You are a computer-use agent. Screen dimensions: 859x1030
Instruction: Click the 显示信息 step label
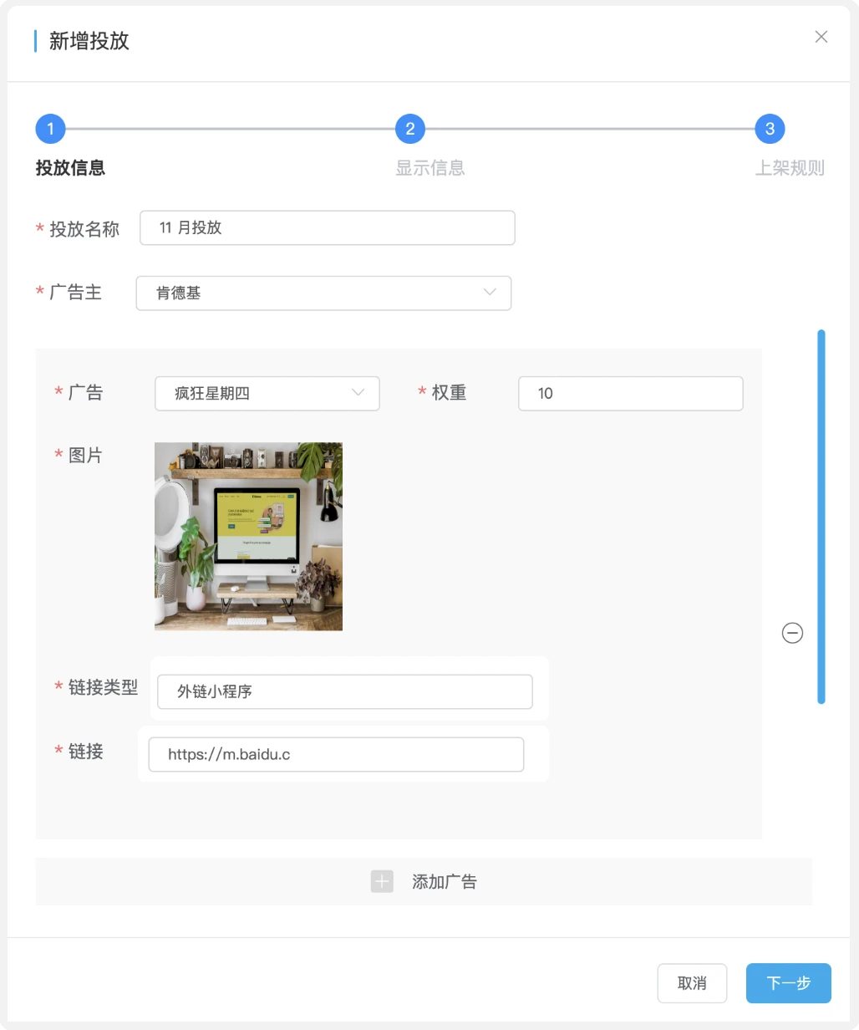[x=429, y=168]
